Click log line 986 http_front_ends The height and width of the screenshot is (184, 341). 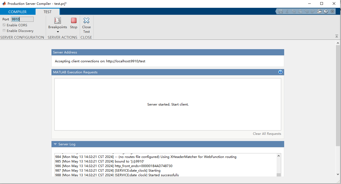pyautogui.click(x=114, y=166)
